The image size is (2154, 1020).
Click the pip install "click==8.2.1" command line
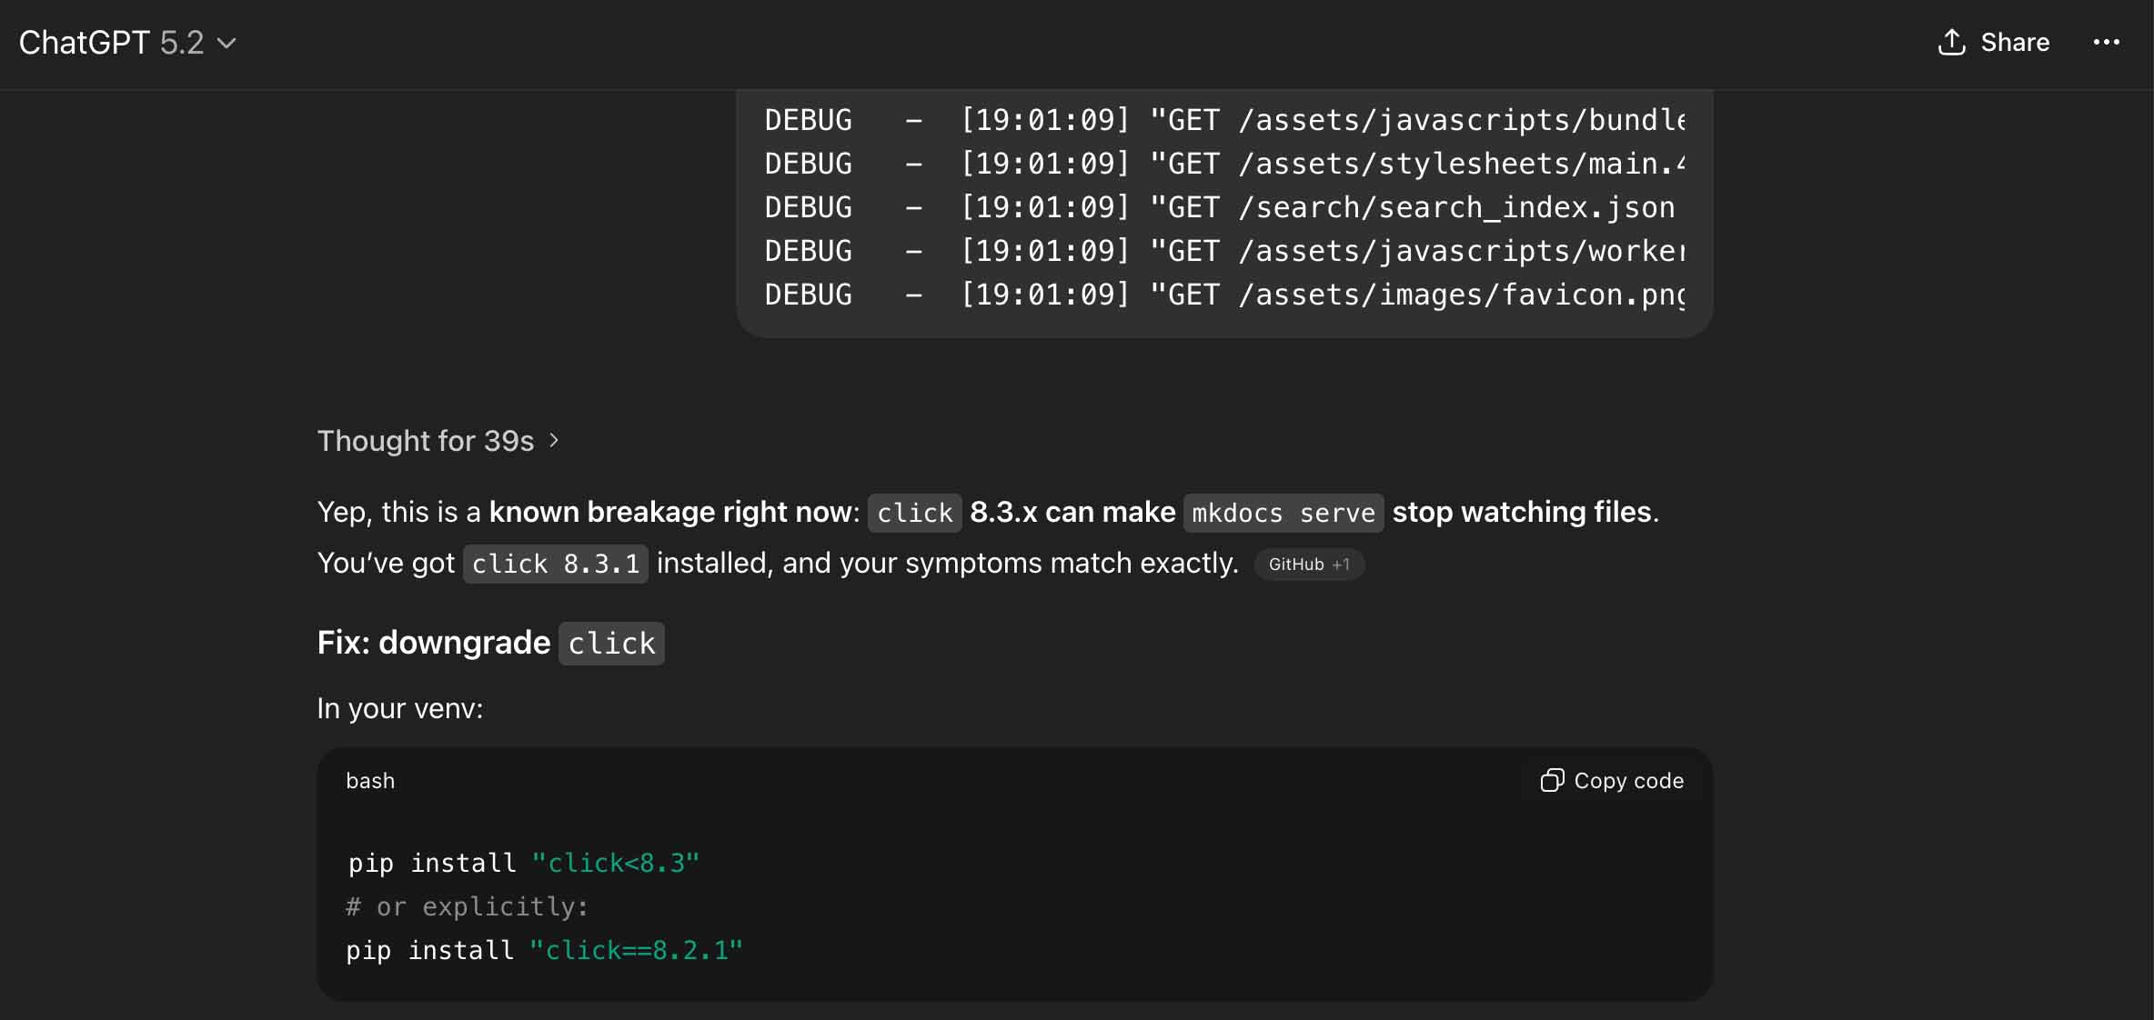point(544,950)
